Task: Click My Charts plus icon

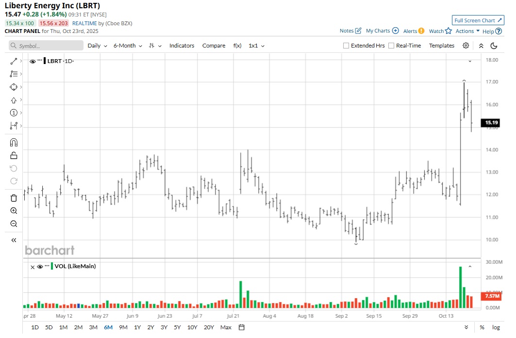Action: coord(396,31)
